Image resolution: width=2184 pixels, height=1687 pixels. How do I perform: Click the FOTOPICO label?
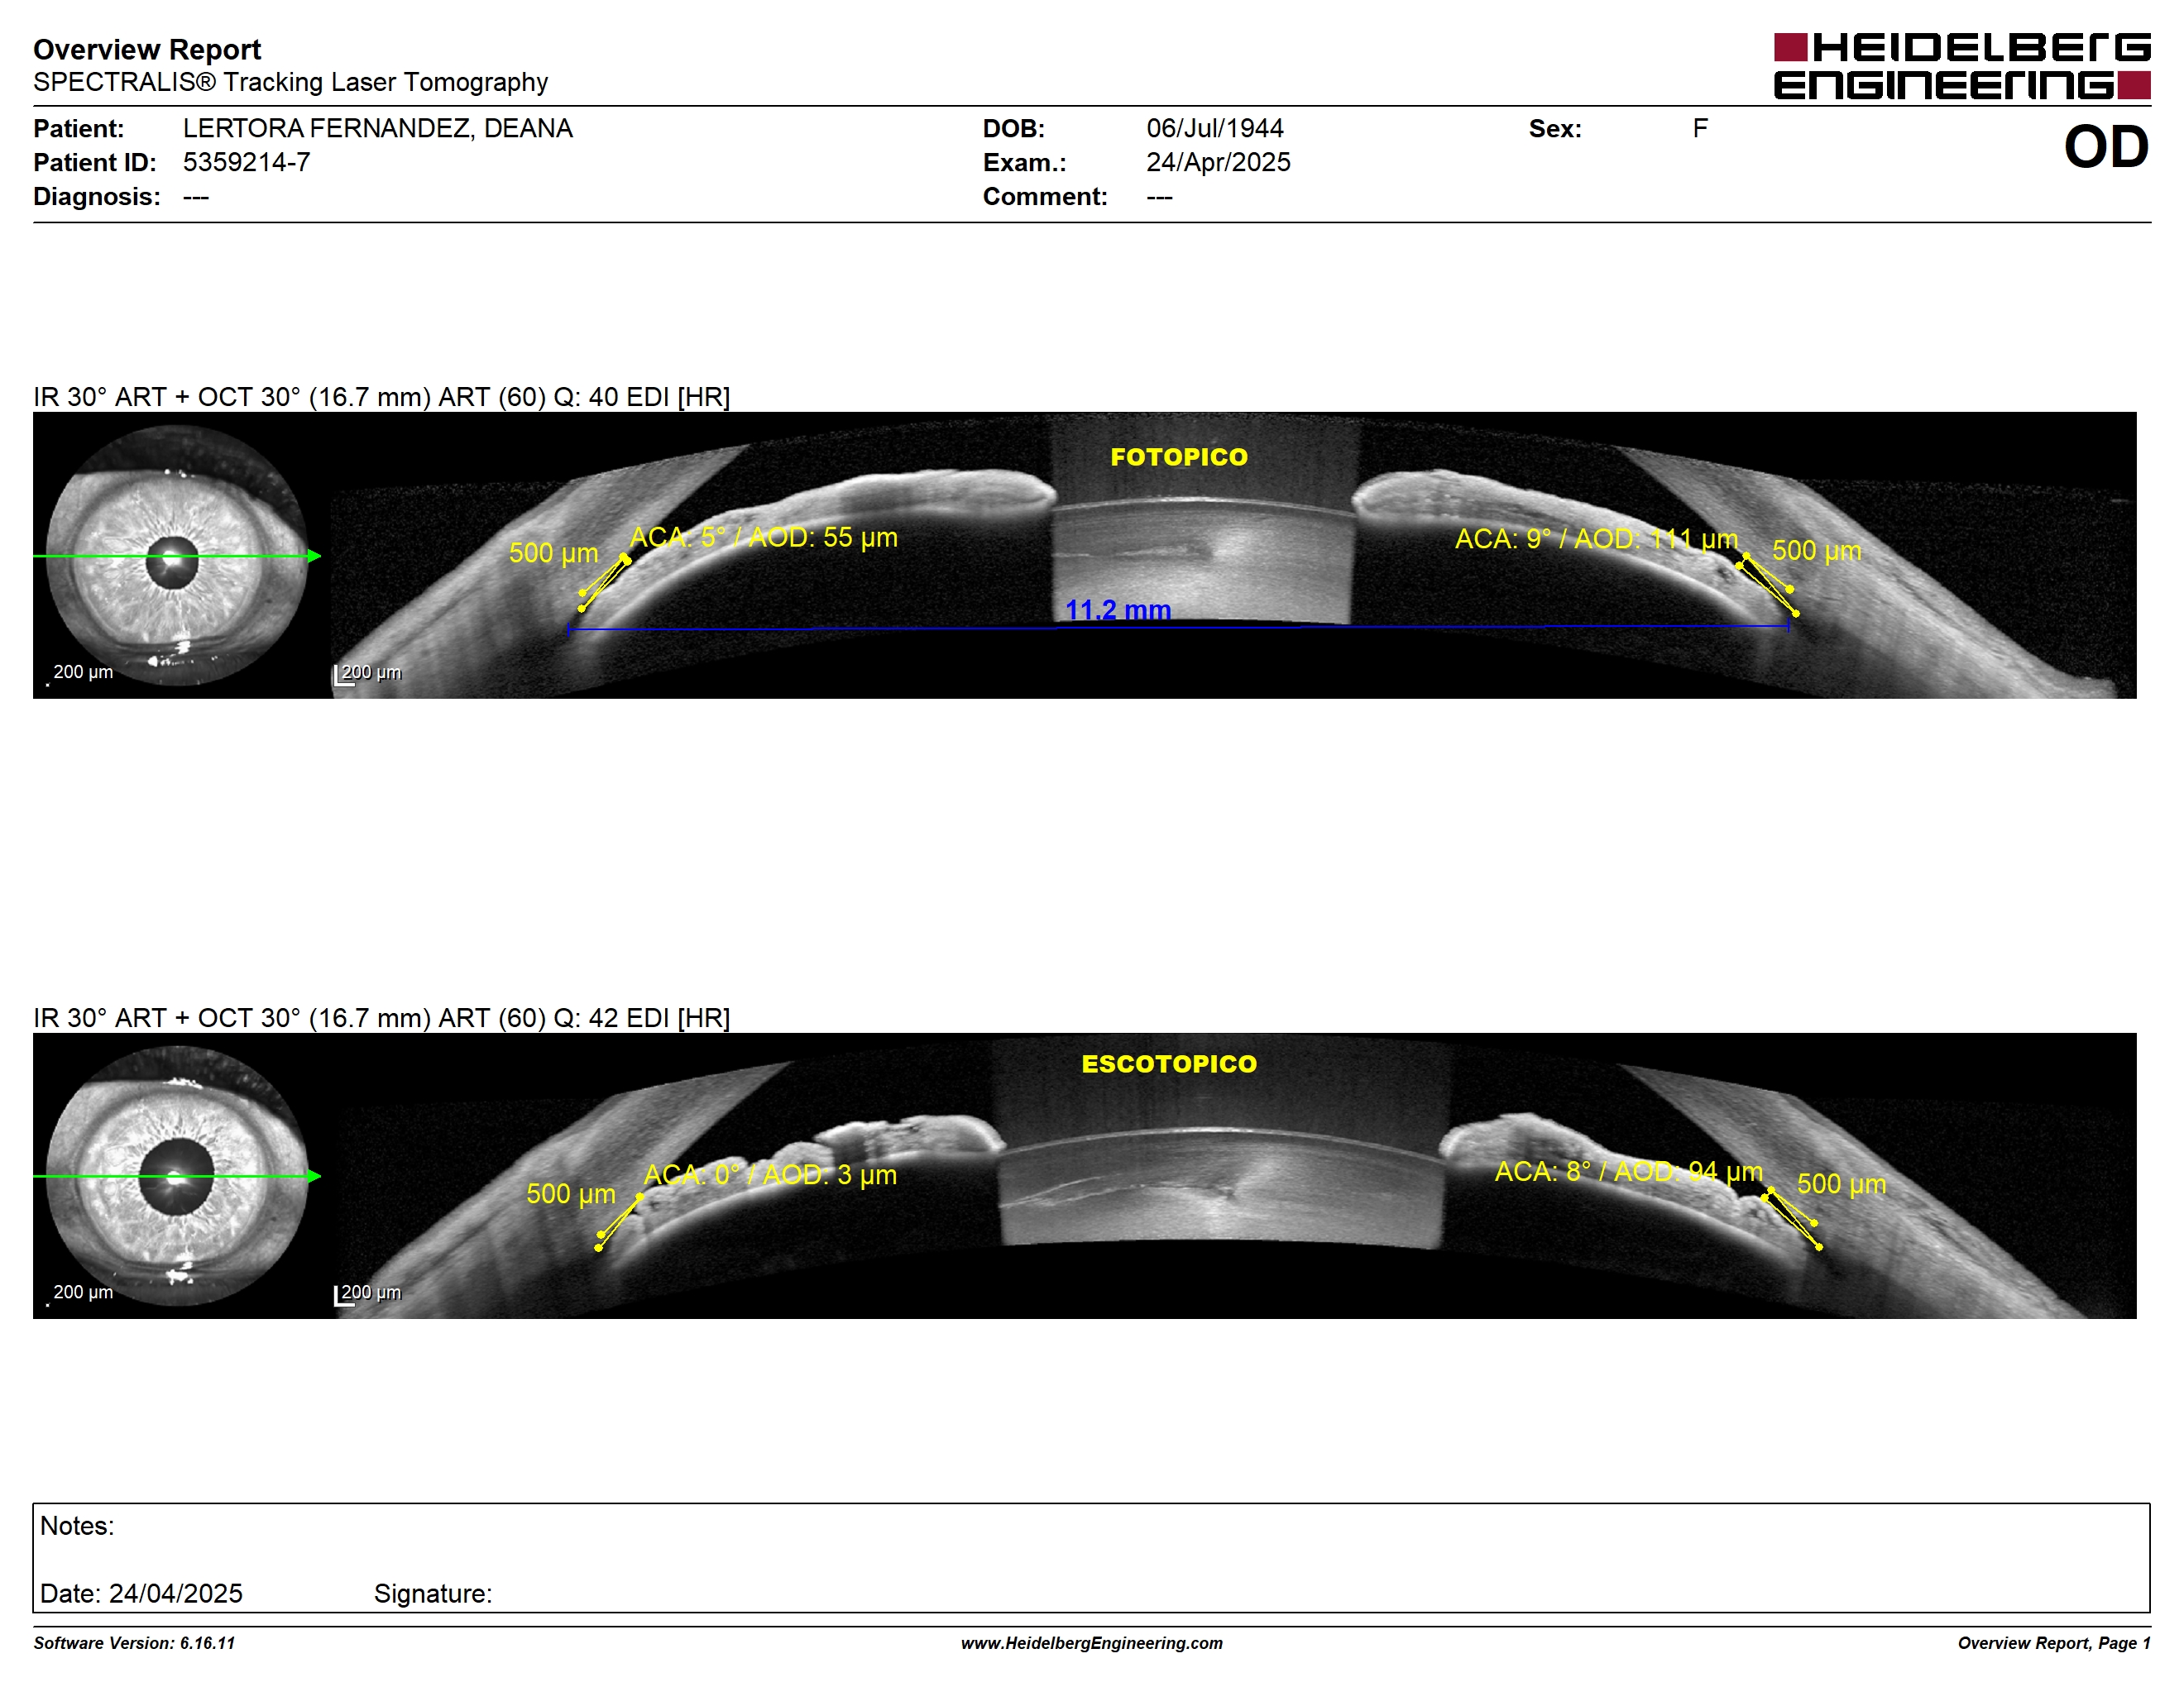pyautogui.click(x=1179, y=456)
